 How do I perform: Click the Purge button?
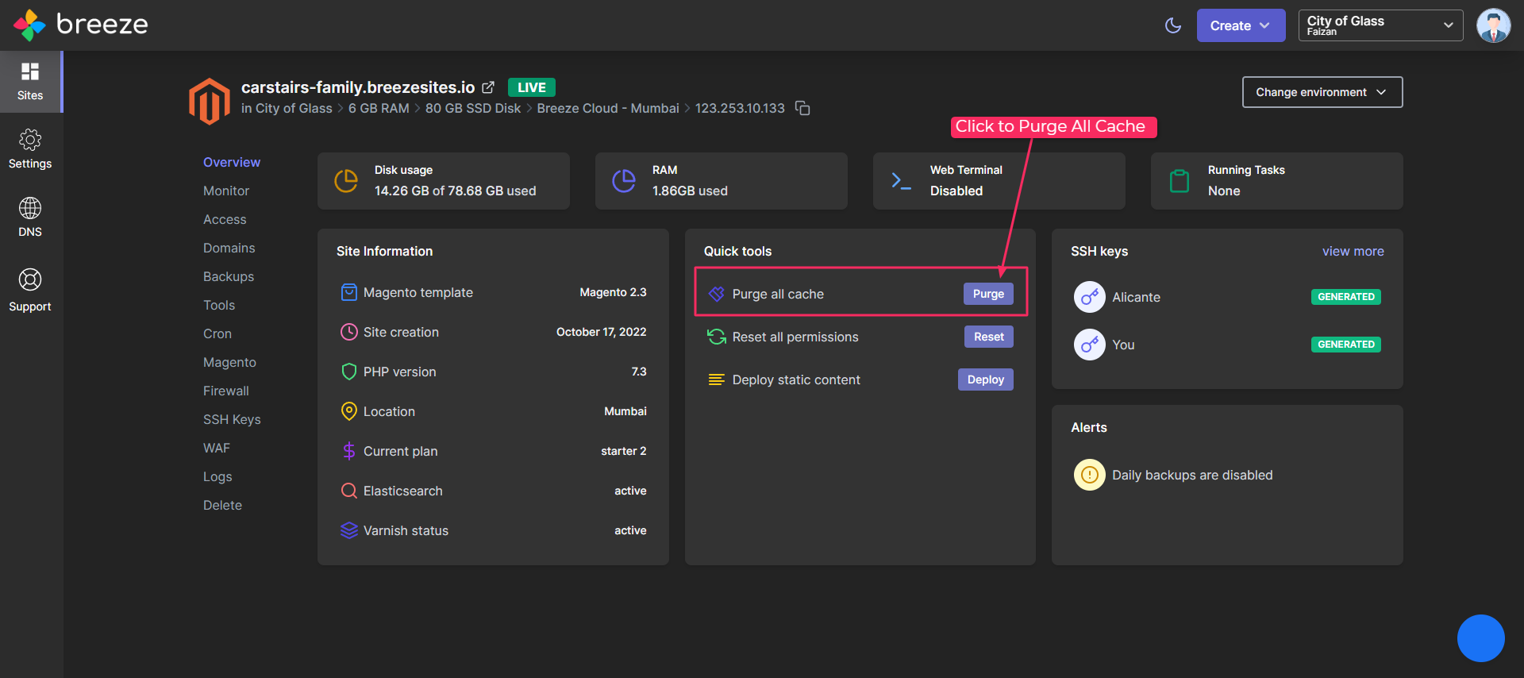(x=988, y=294)
